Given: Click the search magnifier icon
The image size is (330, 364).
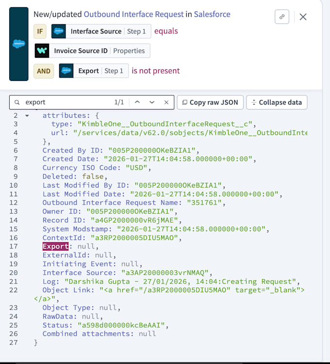Looking at the screenshot, I should [17, 102].
